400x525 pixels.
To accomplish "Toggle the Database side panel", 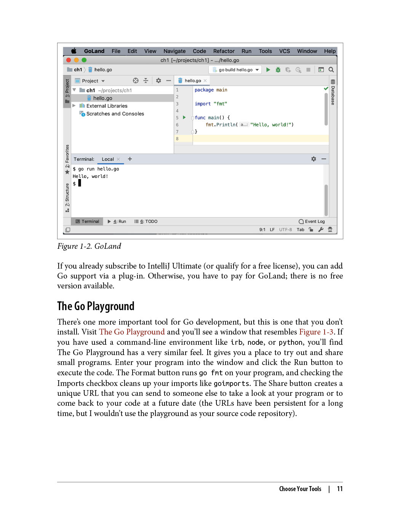I will (x=333, y=93).
